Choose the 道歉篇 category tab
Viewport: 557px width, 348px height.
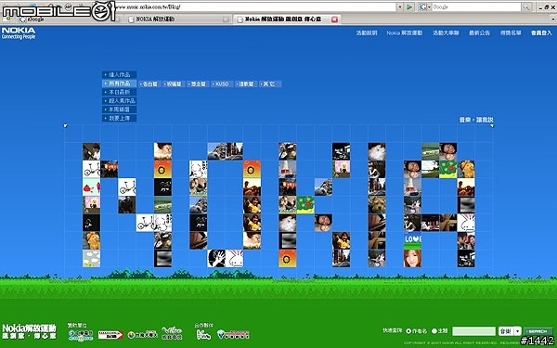pyautogui.click(x=246, y=84)
